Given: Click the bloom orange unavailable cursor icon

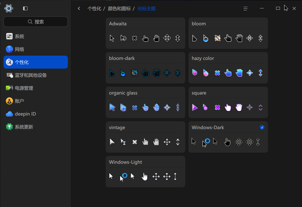Looking at the screenshot, I should tap(217, 38).
